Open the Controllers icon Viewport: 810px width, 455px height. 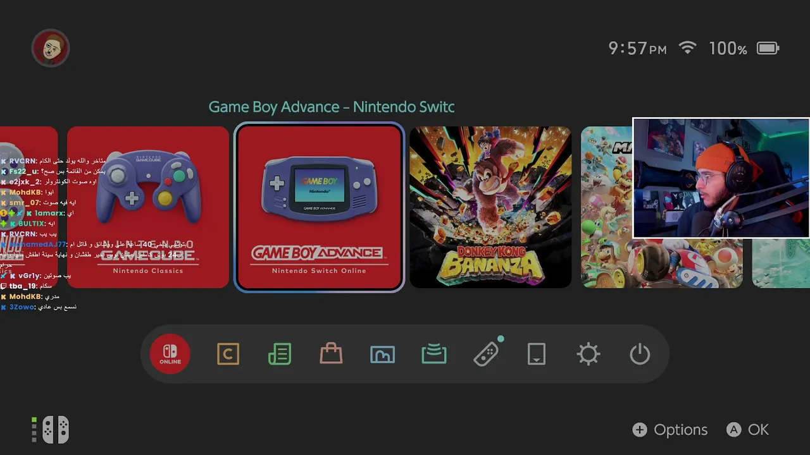click(486, 354)
